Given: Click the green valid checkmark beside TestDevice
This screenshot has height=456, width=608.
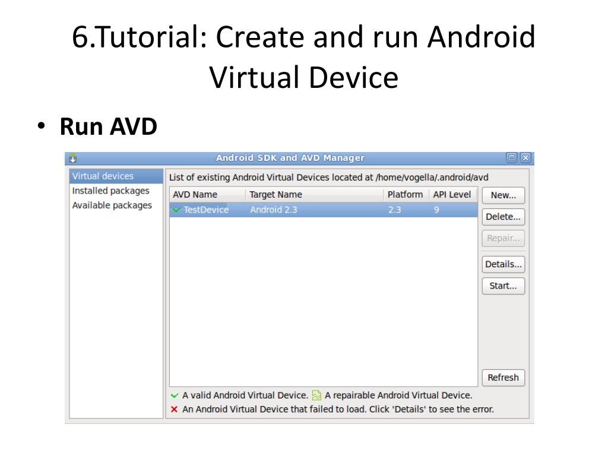Looking at the screenshot, I should click(x=176, y=210).
